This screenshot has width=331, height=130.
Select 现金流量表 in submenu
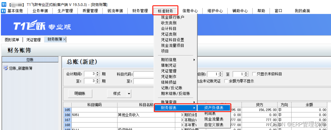click(x=214, y=119)
